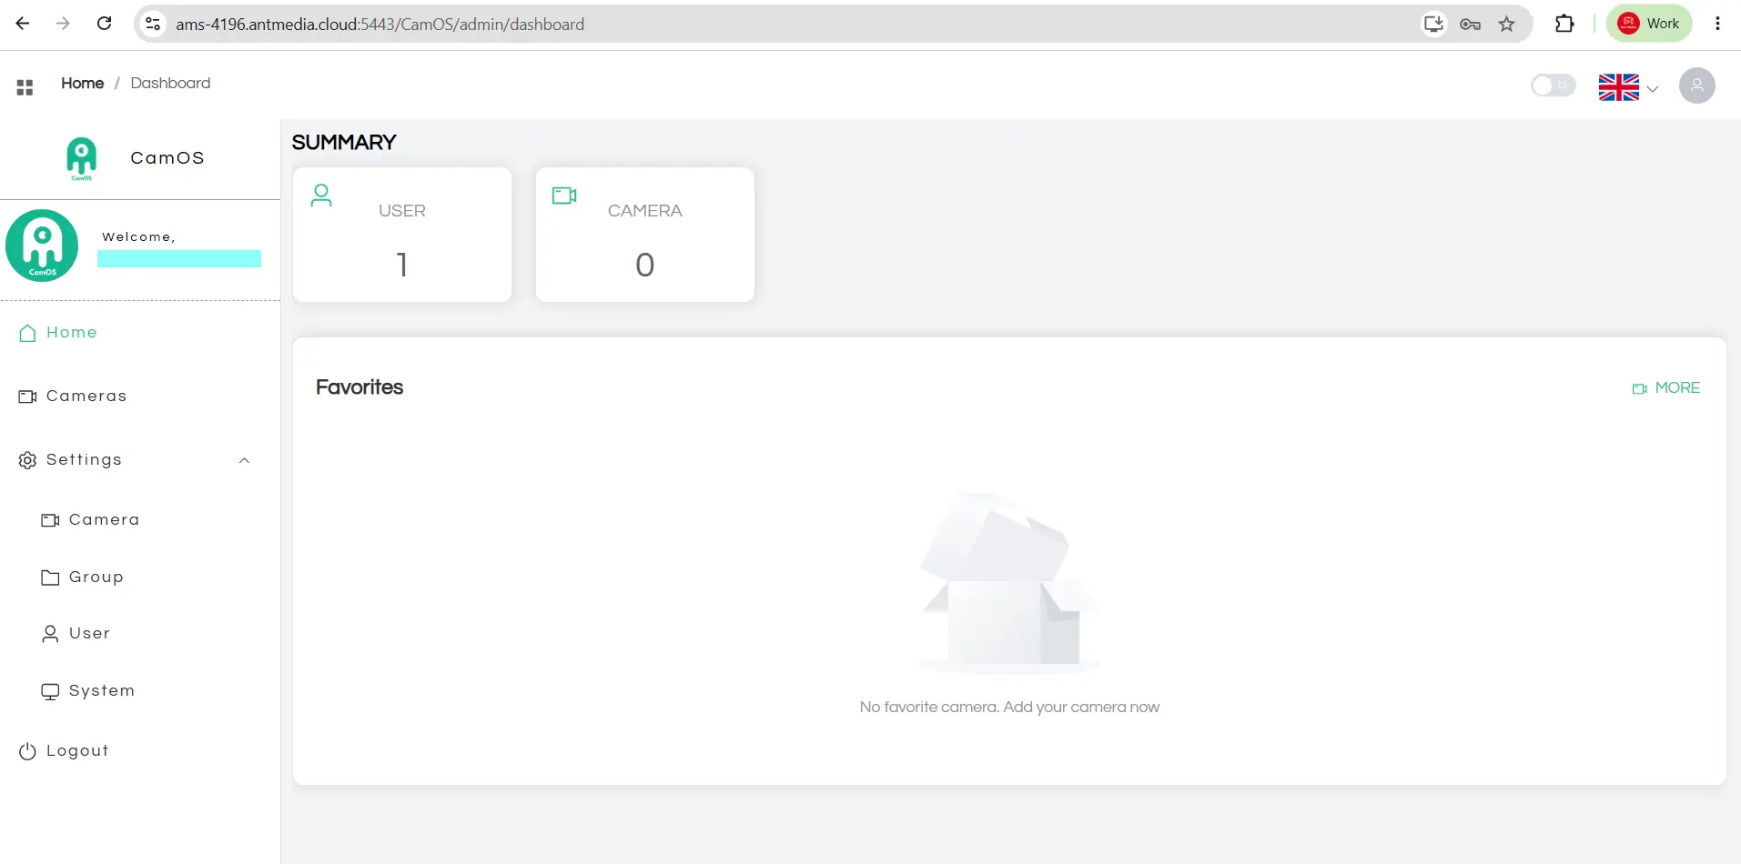This screenshot has width=1741, height=864.
Task: Click the large CamOS welcome avatar
Action: tap(42, 246)
